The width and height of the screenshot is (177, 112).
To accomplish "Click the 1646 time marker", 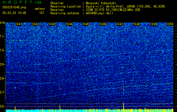I will click(103, 24).
